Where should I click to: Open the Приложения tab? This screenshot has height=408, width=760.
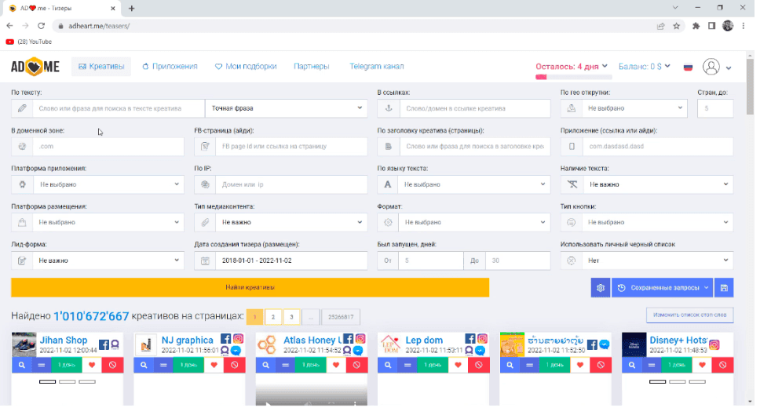[170, 67]
